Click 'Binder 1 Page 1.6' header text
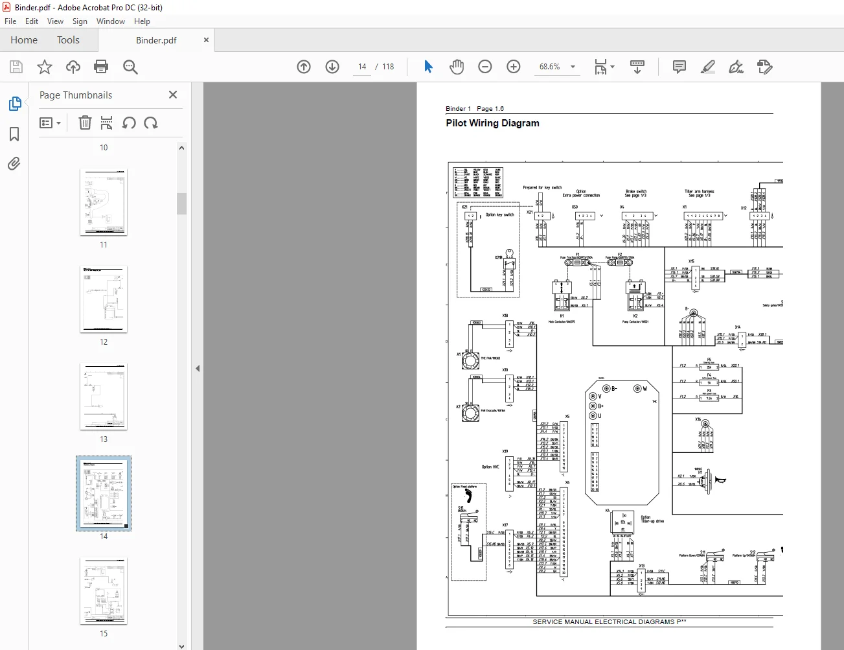The image size is (844, 650). coord(475,109)
